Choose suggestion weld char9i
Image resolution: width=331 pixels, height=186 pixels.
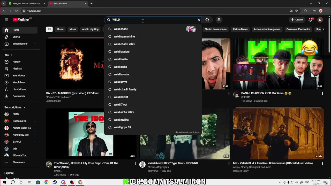coord(153,29)
